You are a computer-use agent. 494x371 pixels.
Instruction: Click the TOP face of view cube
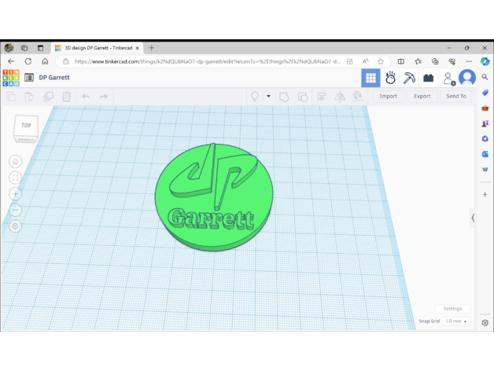click(26, 126)
